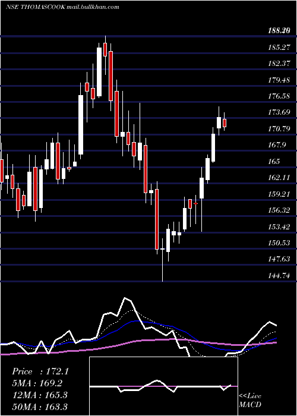297x416 pixels.
Task: Click the 144.74 price axis label
Action: (279, 275)
